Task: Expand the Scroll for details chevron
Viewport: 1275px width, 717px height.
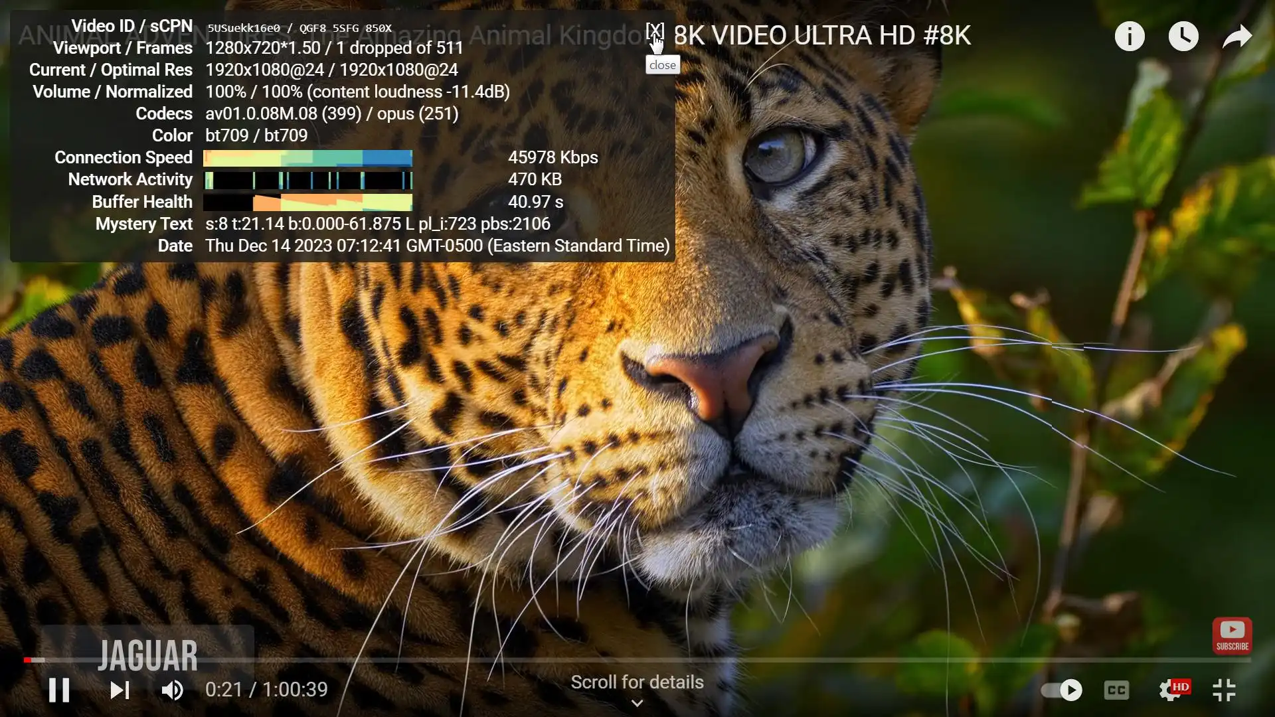Action: (x=637, y=703)
